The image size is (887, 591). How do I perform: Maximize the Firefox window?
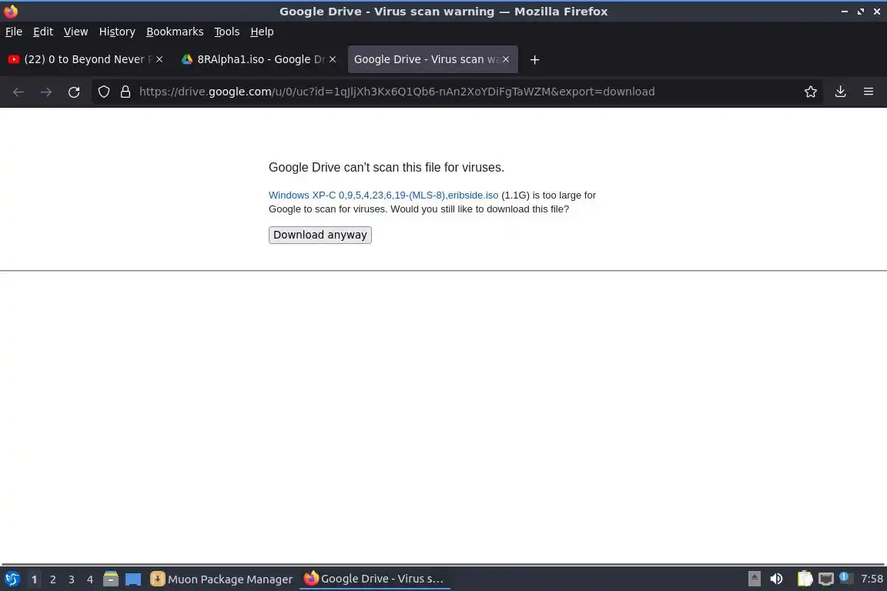pos(860,12)
